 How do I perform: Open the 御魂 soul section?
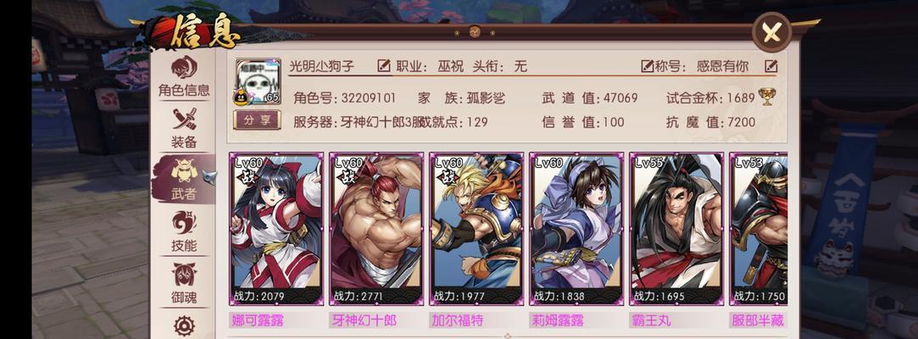pos(184,283)
